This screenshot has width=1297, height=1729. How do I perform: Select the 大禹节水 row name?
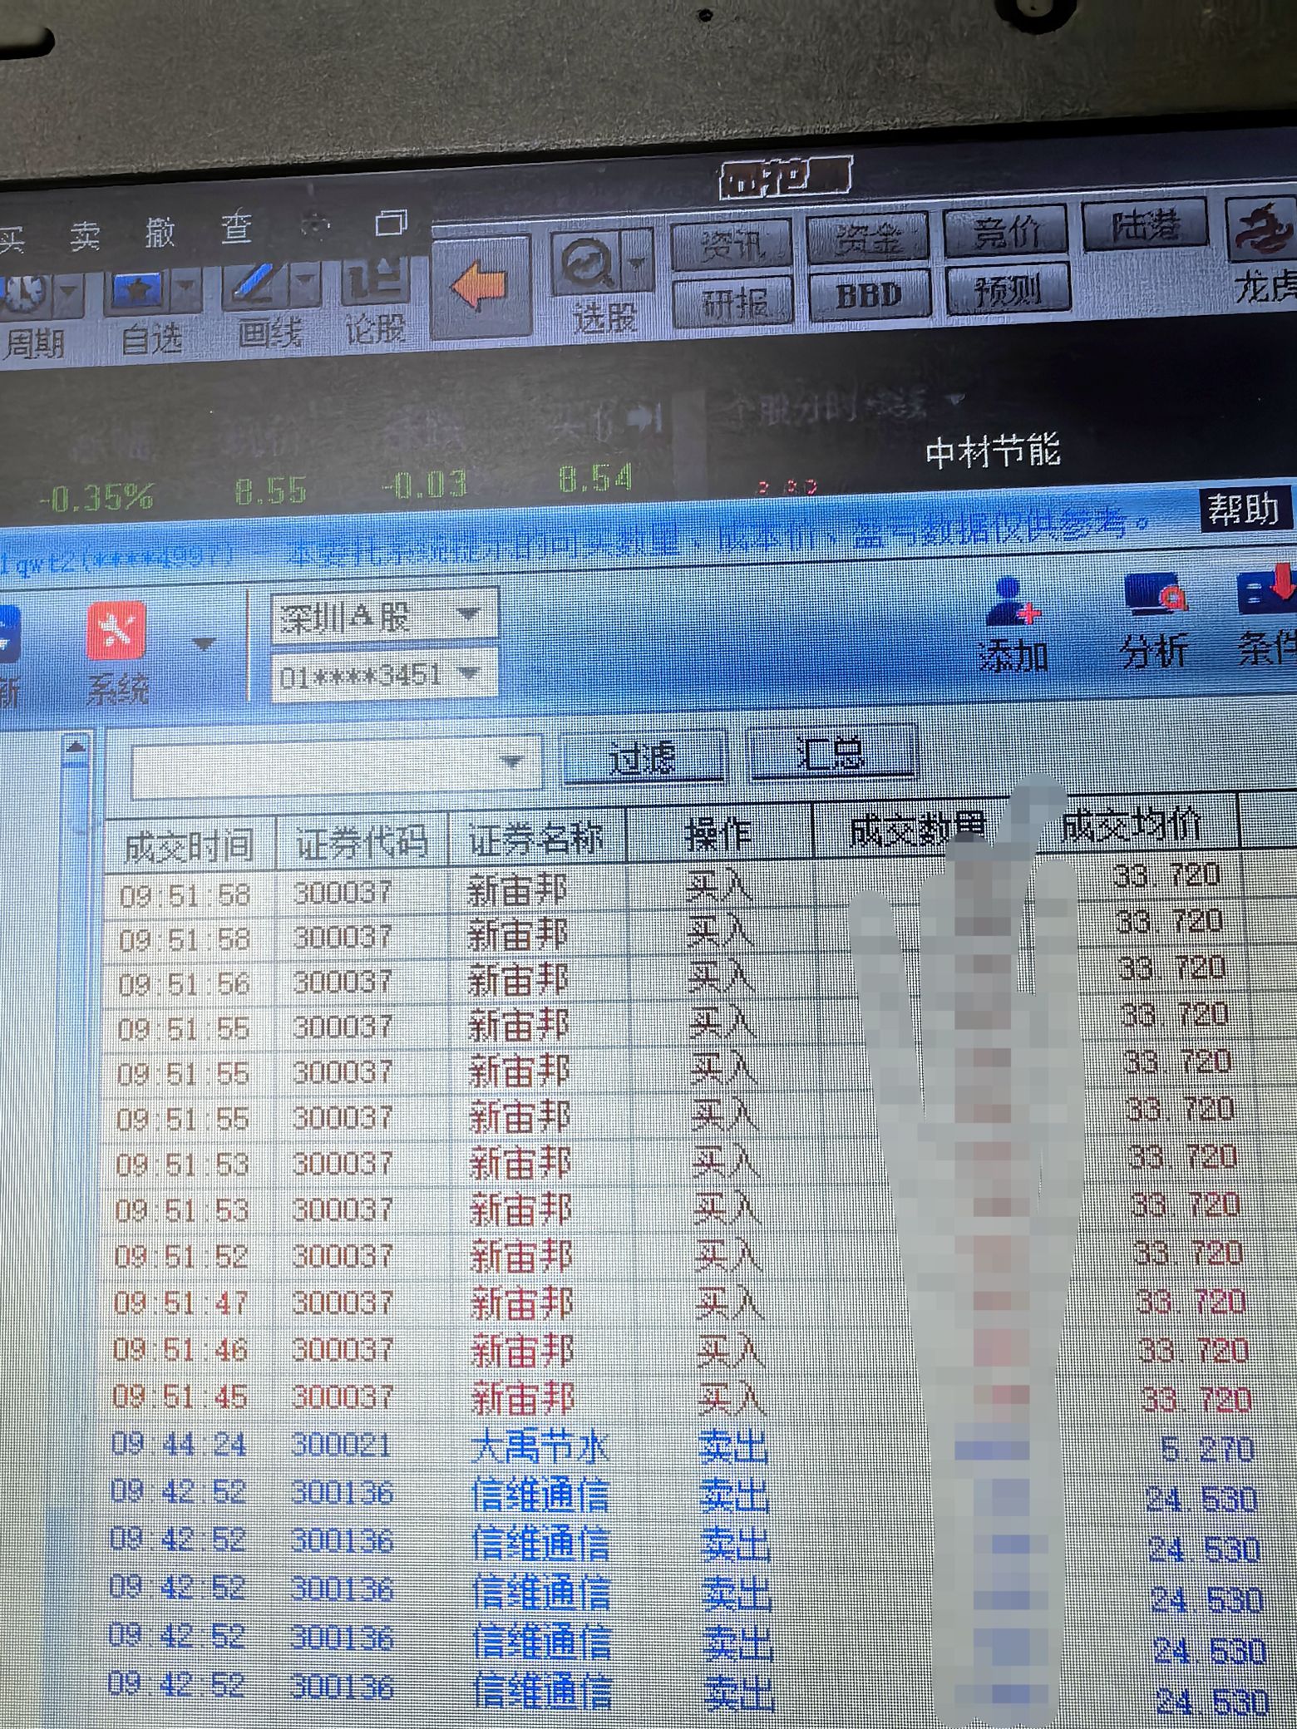pos(540,1448)
